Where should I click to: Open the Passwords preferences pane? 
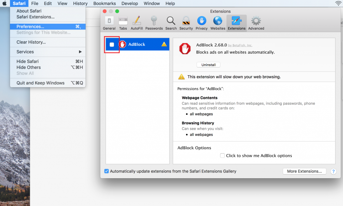click(x=154, y=23)
